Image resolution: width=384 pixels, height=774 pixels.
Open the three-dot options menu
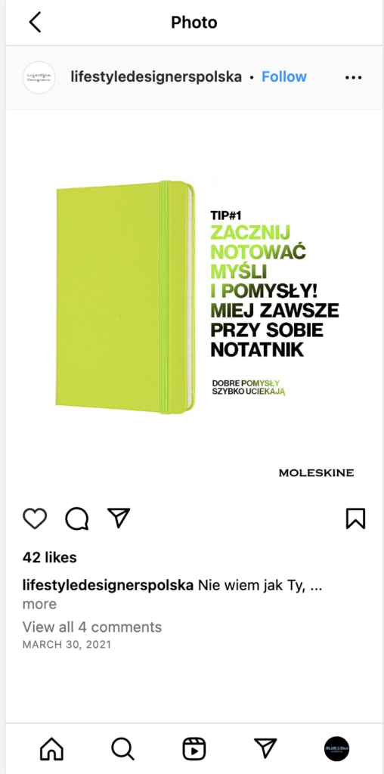coord(354,78)
